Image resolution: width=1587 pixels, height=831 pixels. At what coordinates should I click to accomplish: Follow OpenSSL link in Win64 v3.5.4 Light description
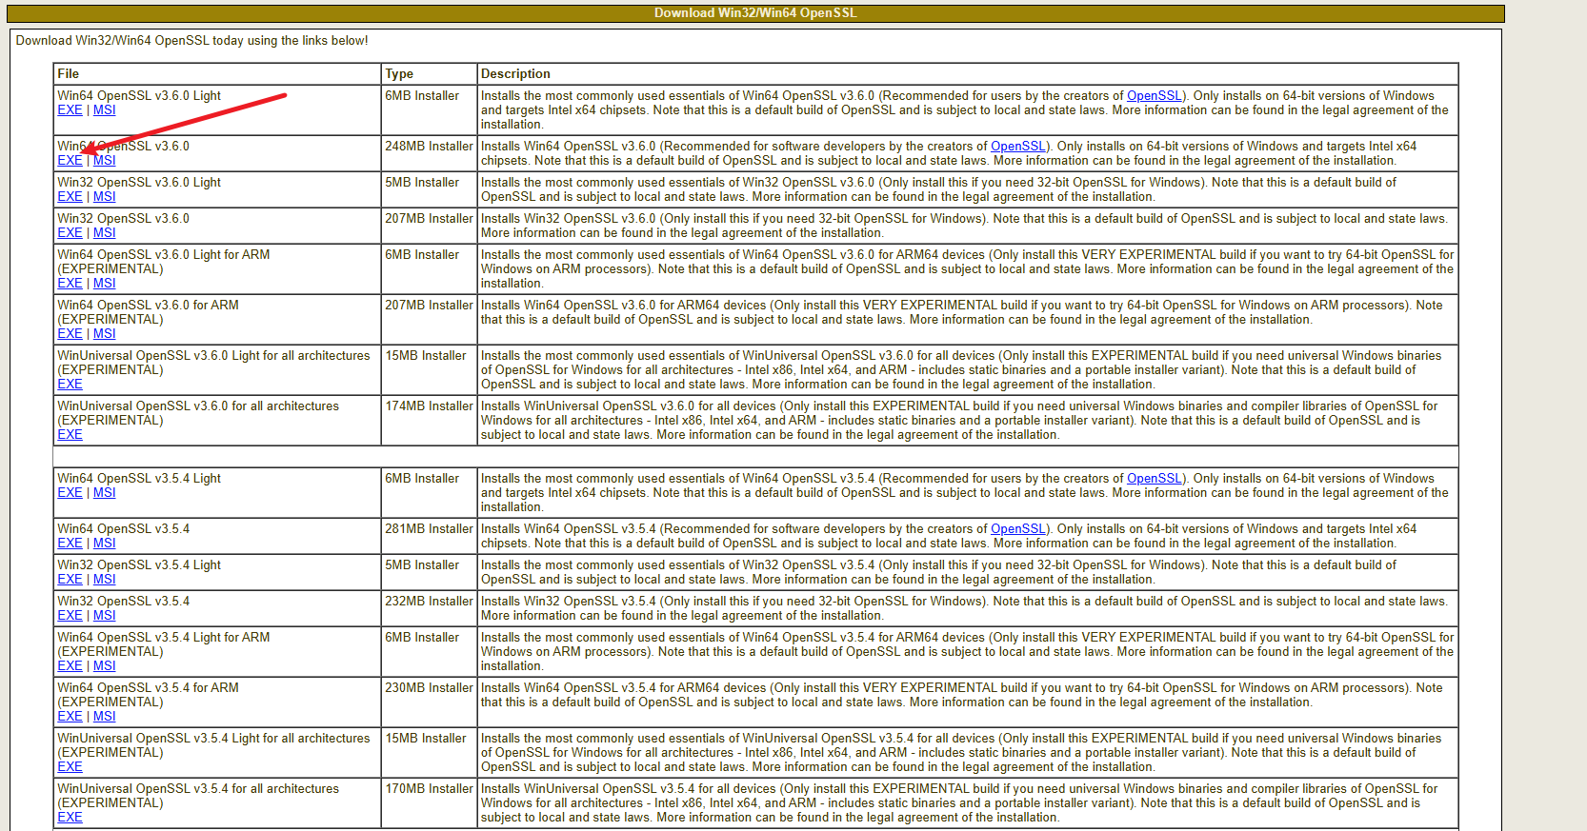(1154, 479)
